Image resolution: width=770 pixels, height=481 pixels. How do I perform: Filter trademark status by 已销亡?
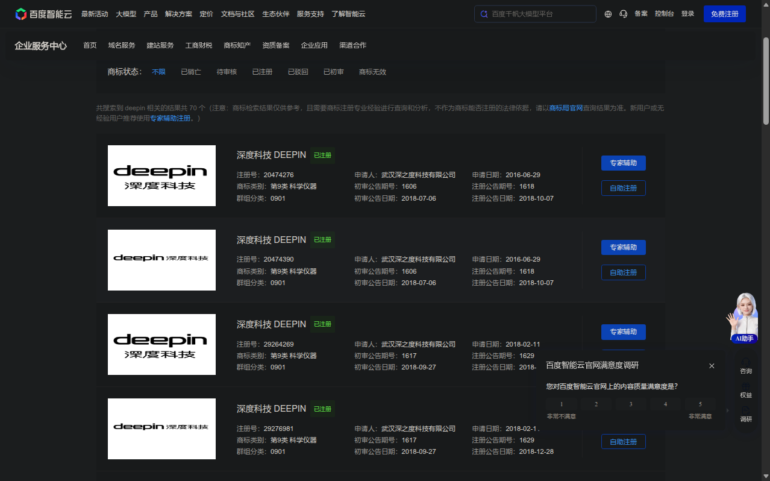191,72
